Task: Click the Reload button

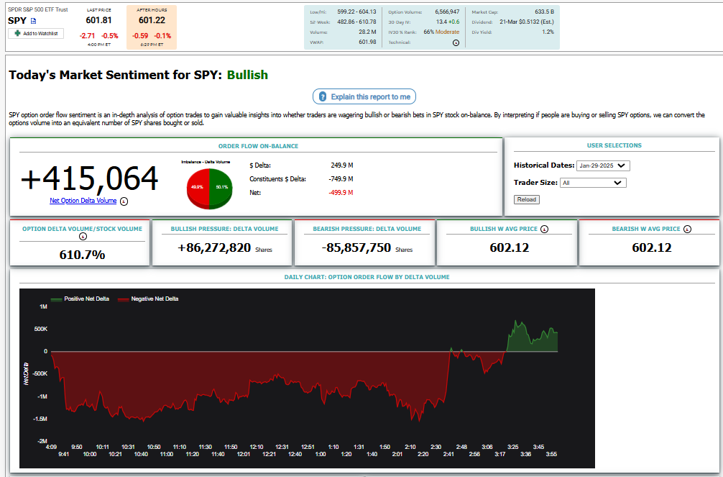Action: [527, 199]
